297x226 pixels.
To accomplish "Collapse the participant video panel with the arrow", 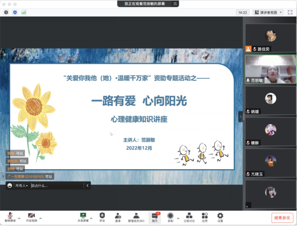I will [x=240, y=117].
